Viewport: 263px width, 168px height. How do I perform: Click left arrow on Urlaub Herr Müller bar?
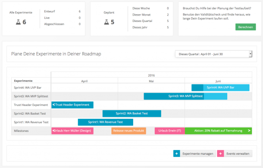click(53, 131)
